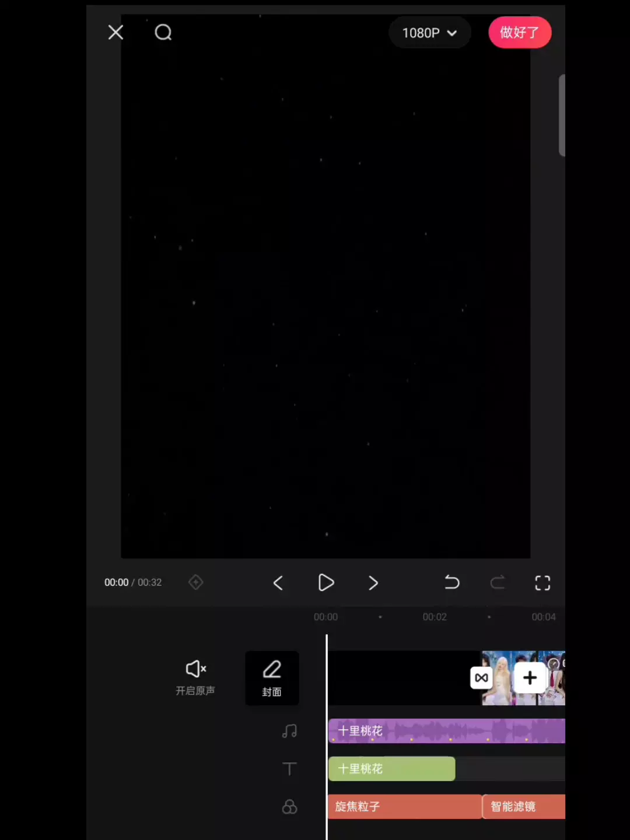Select the green 十里桃花 text clip
The height and width of the screenshot is (840, 630).
tap(391, 769)
